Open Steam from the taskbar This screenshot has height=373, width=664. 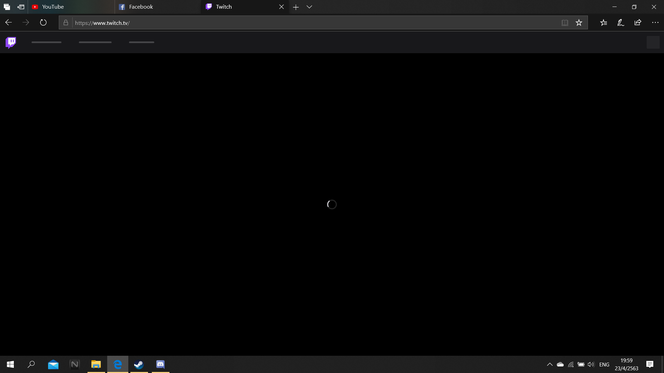pyautogui.click(x=139, y=364)
